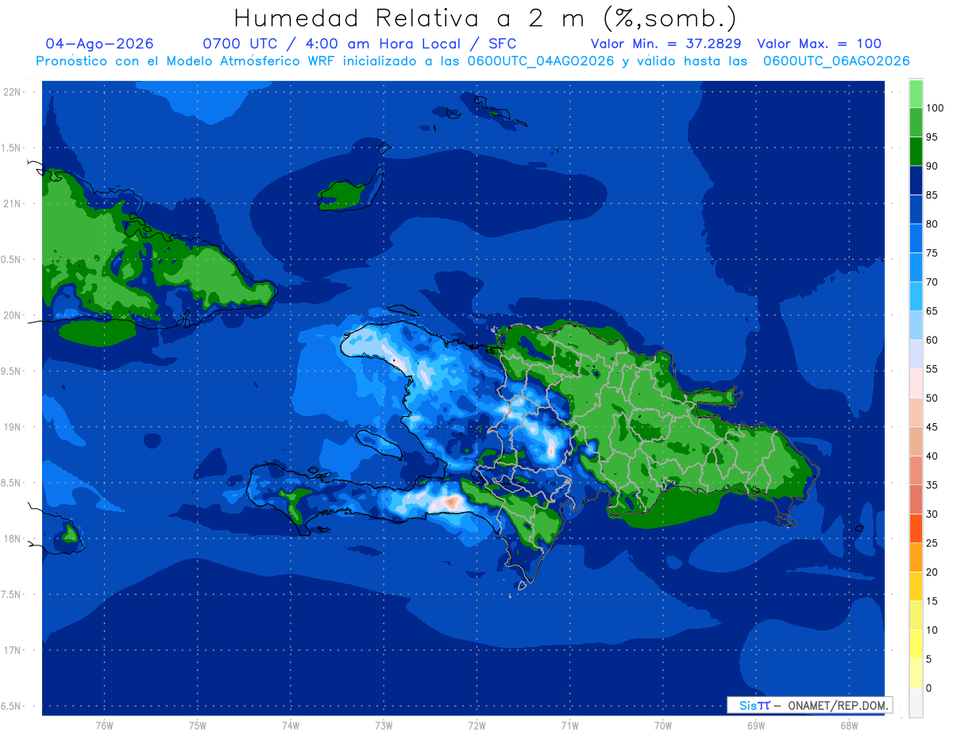Click the legend value 85
The image size is (953, 736).
[x=932, y=195]
